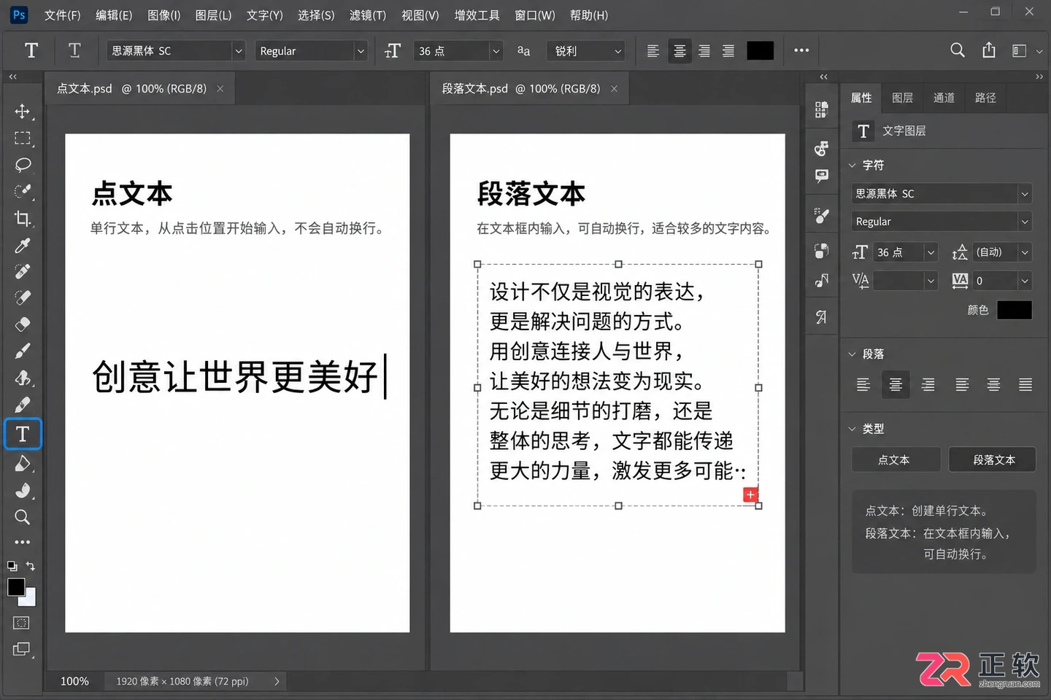Select the Crop tool
Viewport: 1051px width, 700px height.
23,218
